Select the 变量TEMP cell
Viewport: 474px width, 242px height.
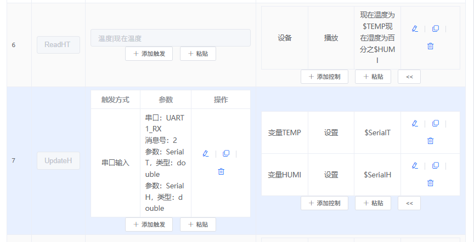coord(285,132)
